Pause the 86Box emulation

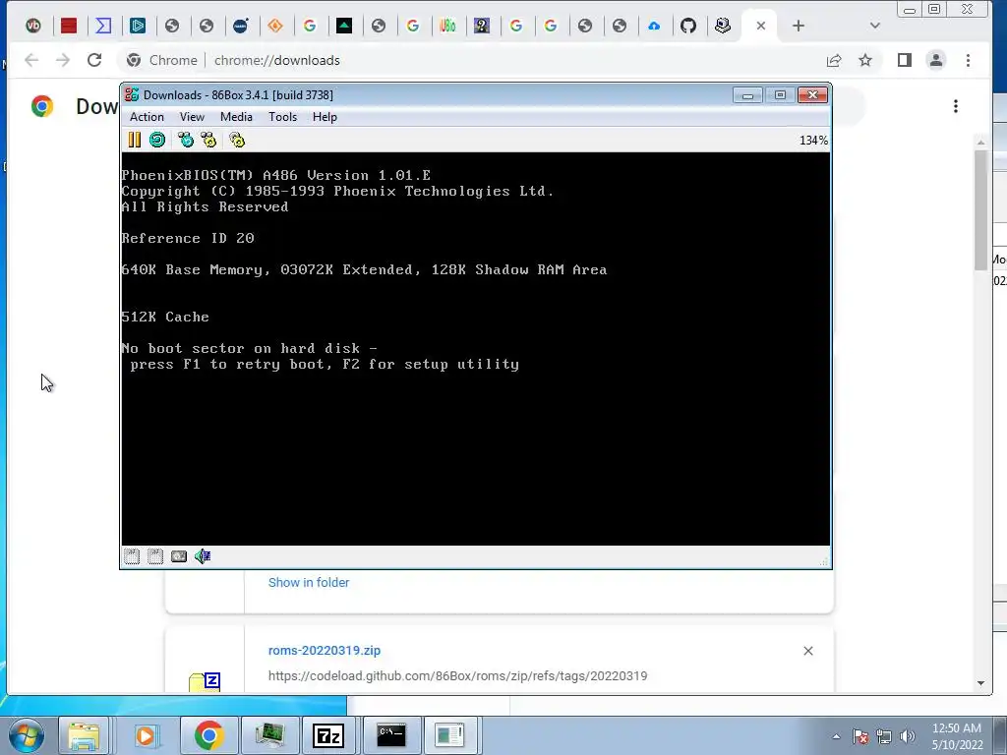pyautogui.click(x=134, y=140)
